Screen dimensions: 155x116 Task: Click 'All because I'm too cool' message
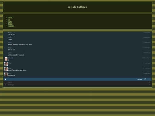(x=16, y=55)
